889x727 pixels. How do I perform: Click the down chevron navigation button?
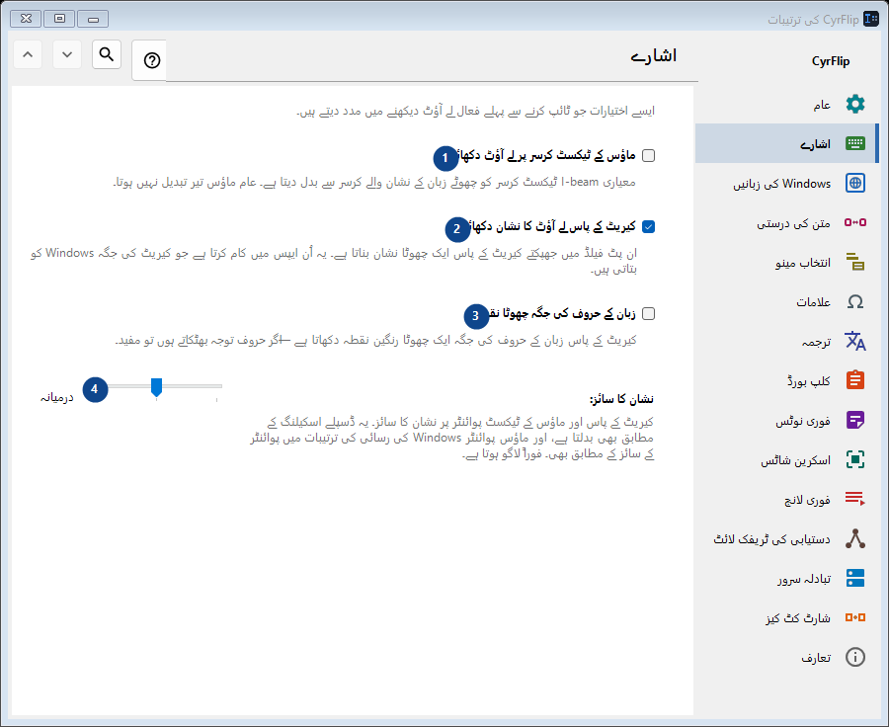pyautogui.click(x=67, y=54)
